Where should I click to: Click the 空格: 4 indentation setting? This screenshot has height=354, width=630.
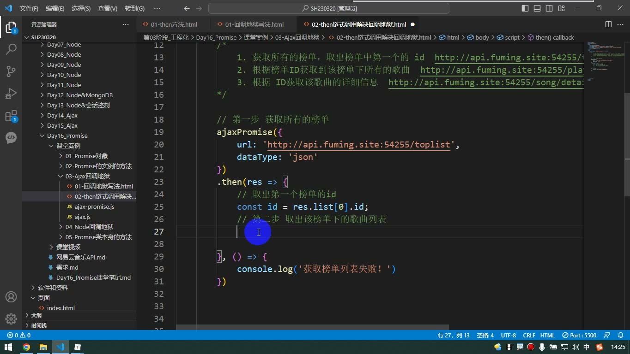point(485,335)
